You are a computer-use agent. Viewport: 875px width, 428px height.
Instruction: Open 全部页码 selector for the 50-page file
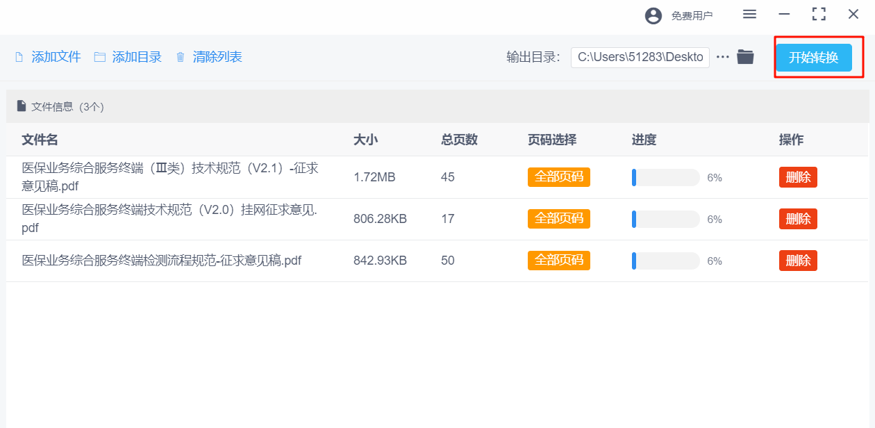pos(558,261)
